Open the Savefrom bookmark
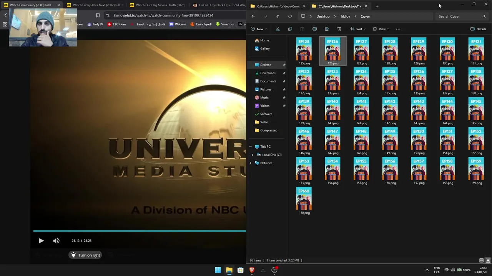This screenshot has width=492, height=276. tap(225, 24)
